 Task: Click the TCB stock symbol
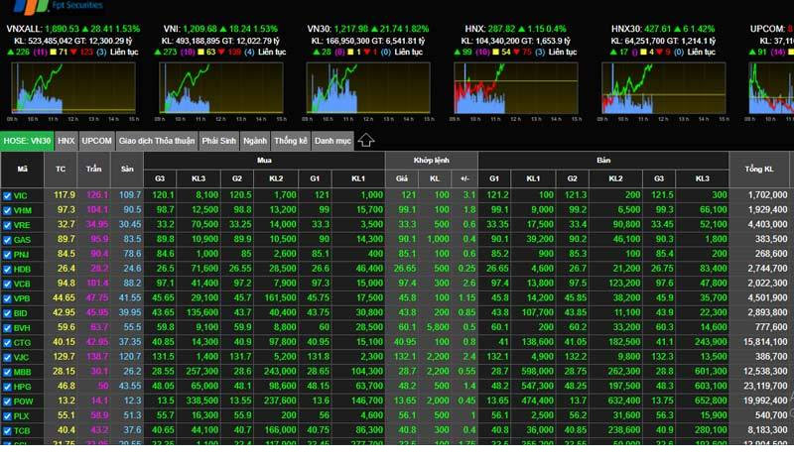[x=22, y=430]
